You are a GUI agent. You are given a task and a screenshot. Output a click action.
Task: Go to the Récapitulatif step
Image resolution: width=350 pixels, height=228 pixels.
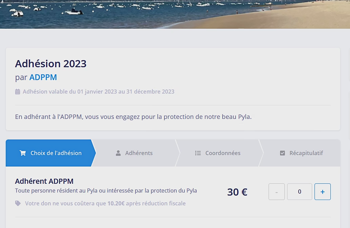click(301, 153)
